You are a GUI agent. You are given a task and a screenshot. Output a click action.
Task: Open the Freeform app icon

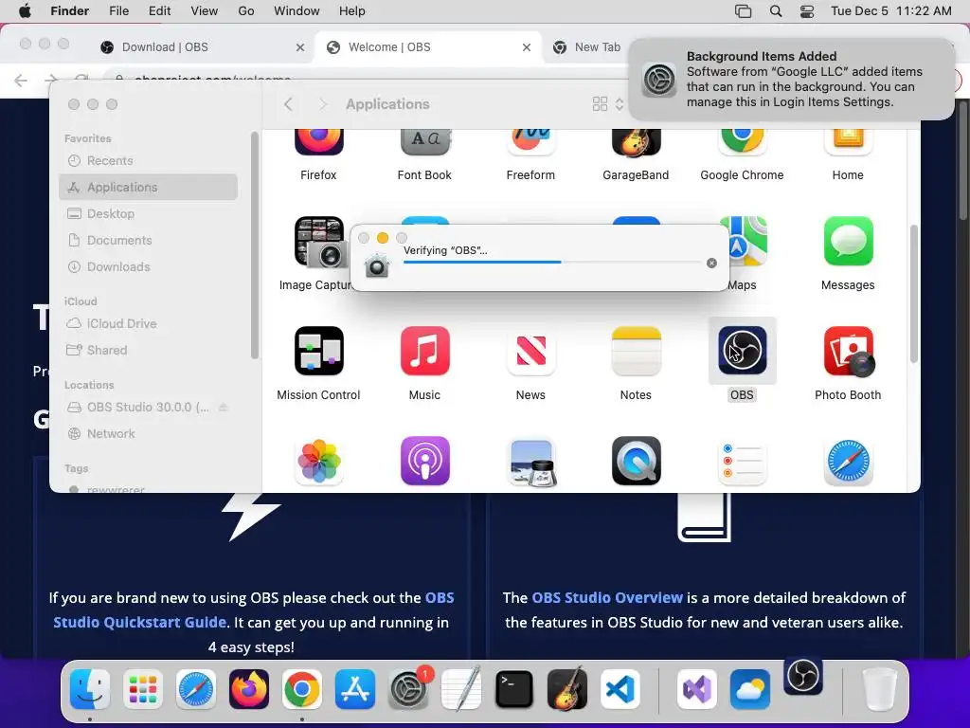(x=530, y=142)
